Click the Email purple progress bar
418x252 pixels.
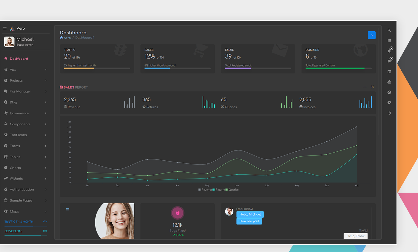coord(238,68)
